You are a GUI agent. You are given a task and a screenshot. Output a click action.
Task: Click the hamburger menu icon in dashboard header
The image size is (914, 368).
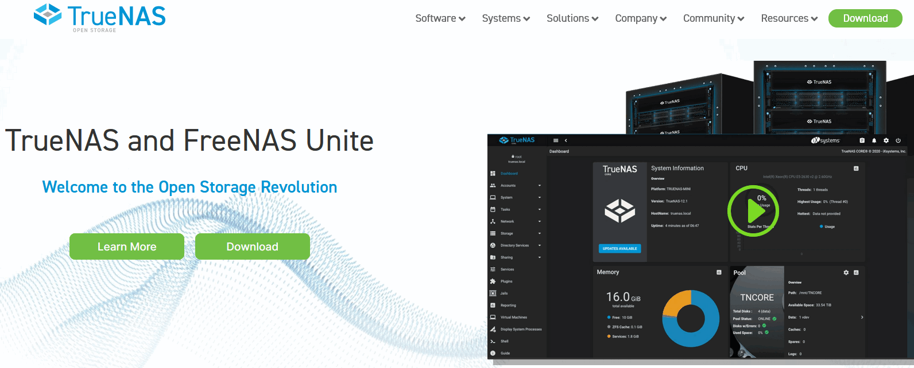pyautogui.click(x=556, y=140)
